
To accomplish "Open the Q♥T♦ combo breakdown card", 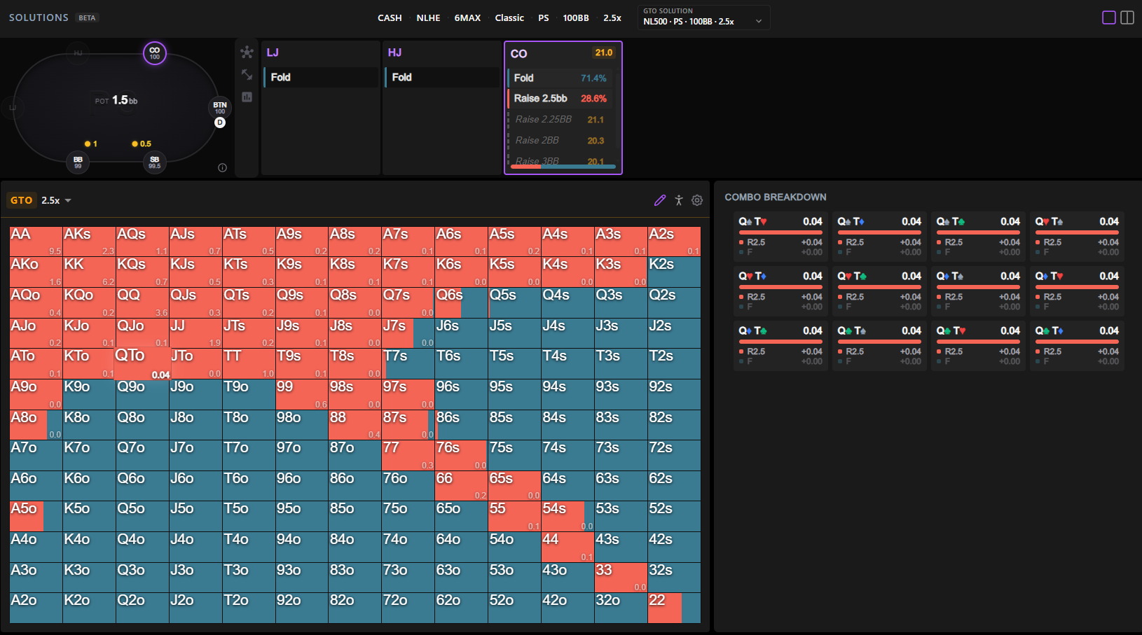I will click(x=781, y=292).
